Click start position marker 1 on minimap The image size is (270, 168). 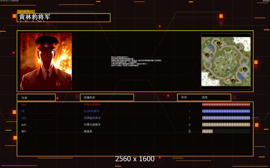pos(219,43)
